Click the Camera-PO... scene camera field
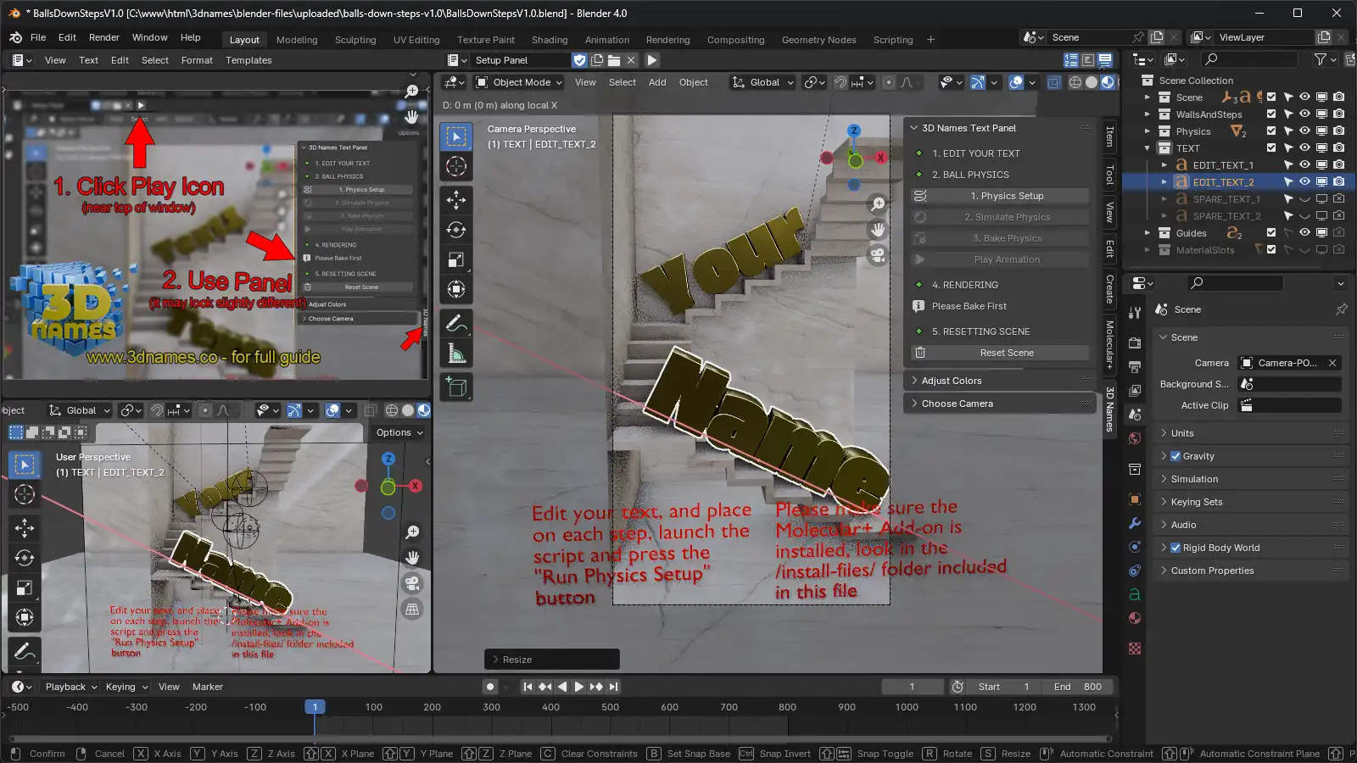This screenshot has height=763, width=1357. point(1289,363)
